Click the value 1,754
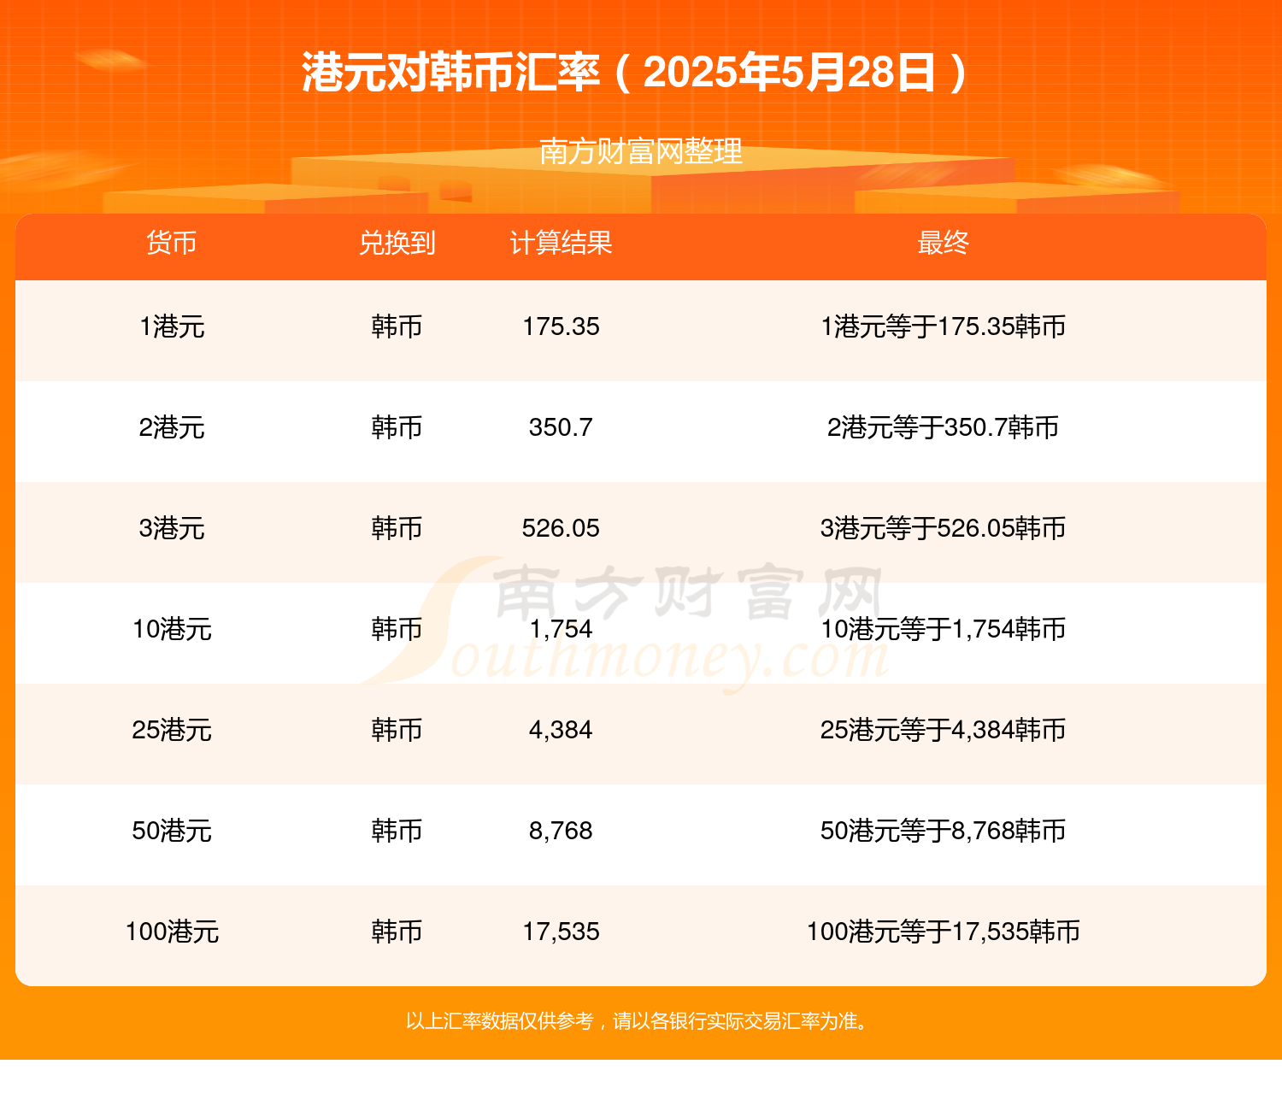 [561, 629]
